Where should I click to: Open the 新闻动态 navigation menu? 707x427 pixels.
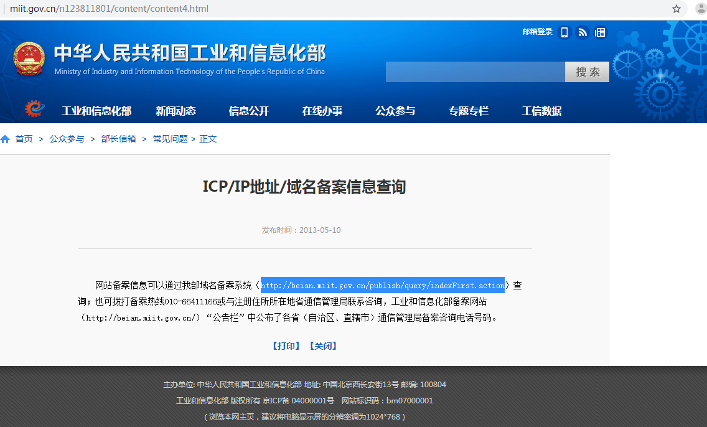click(176, 111)
